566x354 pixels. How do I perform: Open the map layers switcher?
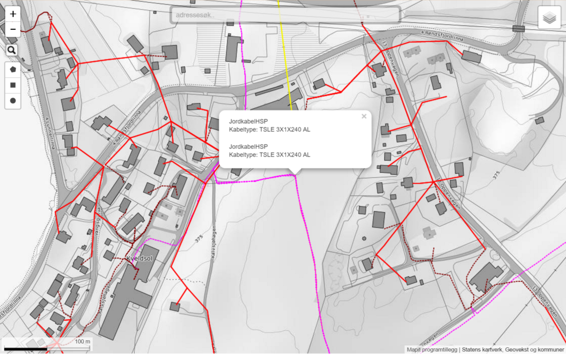pos(549,18)
